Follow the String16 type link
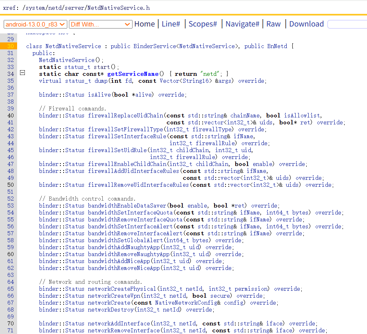Viewport: 367px width, 334px height. click(196, 81)
